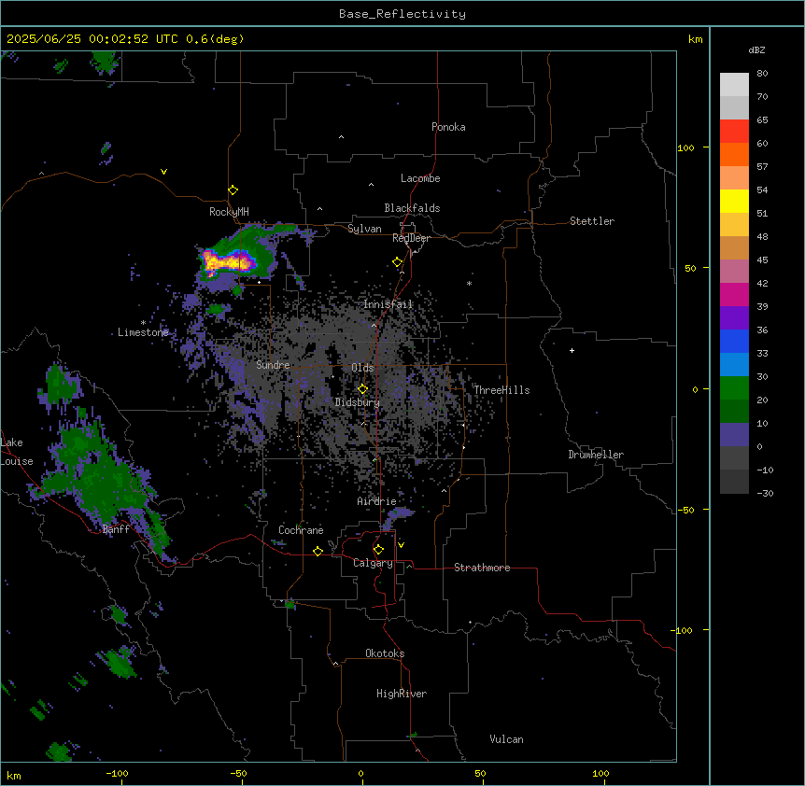Viewport: 805px width, 786px height.
Task: Select the bright green 20-30 dBZ swatch
Action: (734, 388)
